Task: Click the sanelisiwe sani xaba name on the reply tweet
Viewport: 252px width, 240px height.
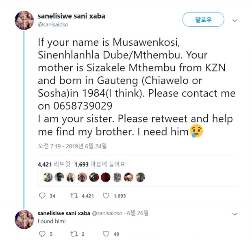Action: click(63, 213)
